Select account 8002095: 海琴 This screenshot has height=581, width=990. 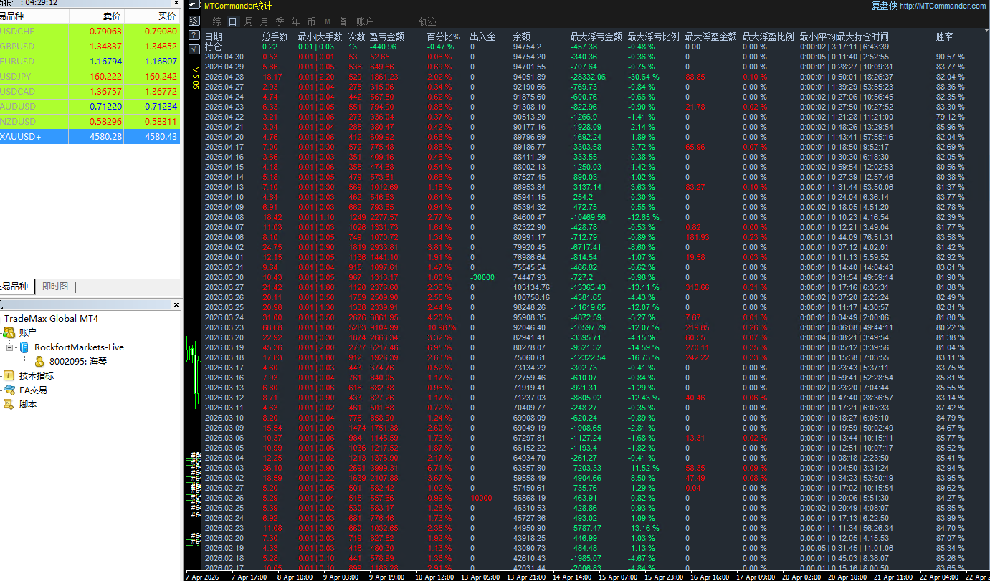pos(78,361)
